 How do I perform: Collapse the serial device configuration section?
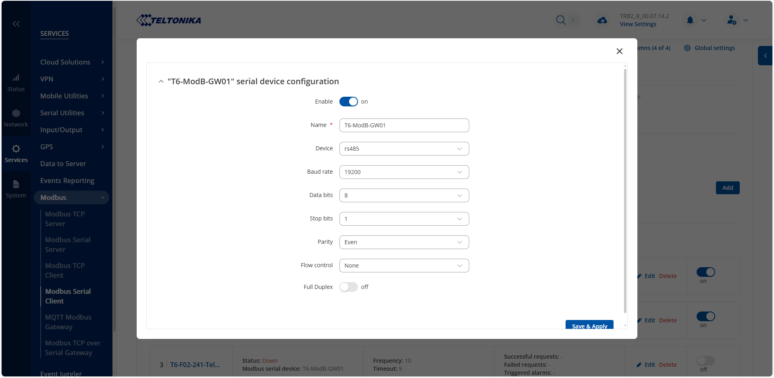click(x=161, y=81)
